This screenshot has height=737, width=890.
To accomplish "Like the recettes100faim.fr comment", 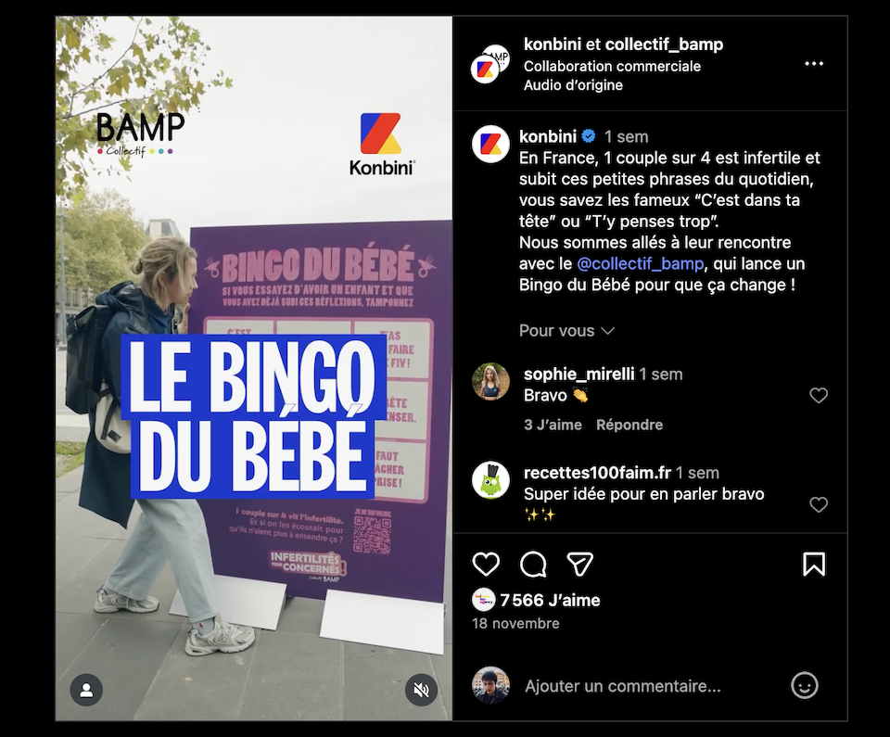I will 819,504.
